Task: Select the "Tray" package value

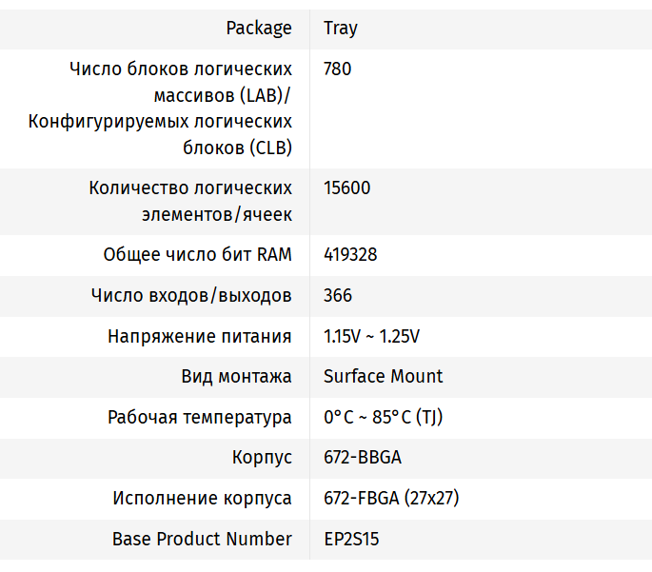Action: point(341,28)
